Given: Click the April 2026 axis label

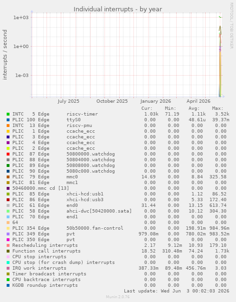Looking at the screenshot, I should [198, 101].
